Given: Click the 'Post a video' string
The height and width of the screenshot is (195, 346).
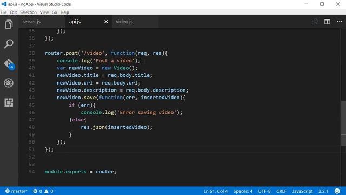Looking at the screenshot, I should 114,61.
